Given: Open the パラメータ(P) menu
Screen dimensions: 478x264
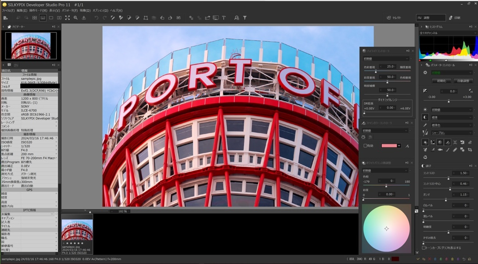Looking at the screenshot, I should [x=69, y=11].
